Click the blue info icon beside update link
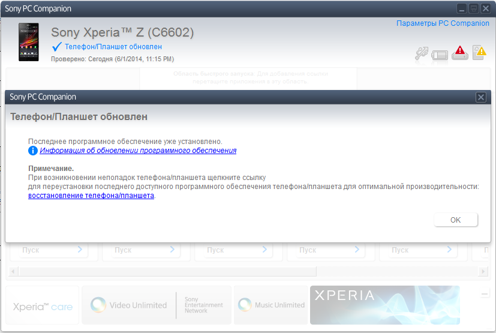 [x=33, y=151]
